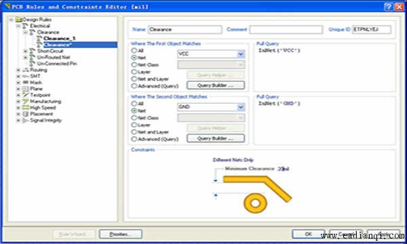This screenshot has height=244, width=407.
Task: Click the Plane category icon
Action: 26,89
